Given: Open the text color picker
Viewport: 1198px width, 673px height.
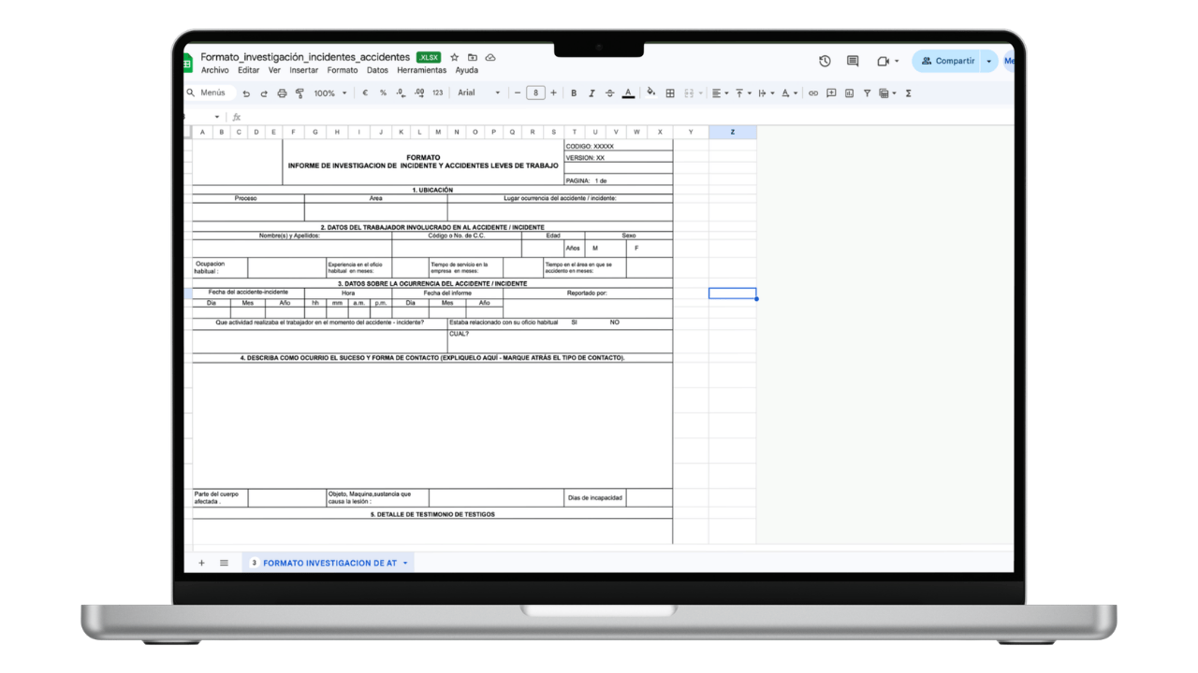Looking at the screenshot, I should [x=628, y=93].
